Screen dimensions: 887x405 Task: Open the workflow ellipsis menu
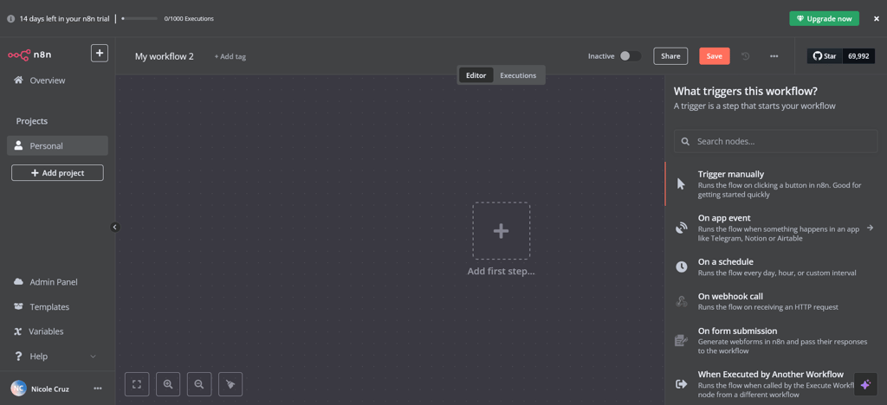point(774,56)
